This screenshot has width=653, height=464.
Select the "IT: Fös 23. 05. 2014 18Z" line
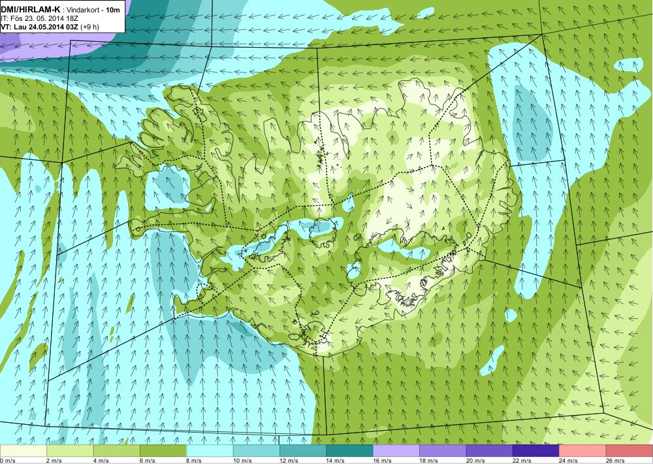click(40, 19)
